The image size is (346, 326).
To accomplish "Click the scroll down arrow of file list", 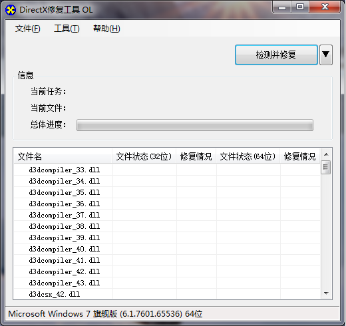I will tap(326, 293).
